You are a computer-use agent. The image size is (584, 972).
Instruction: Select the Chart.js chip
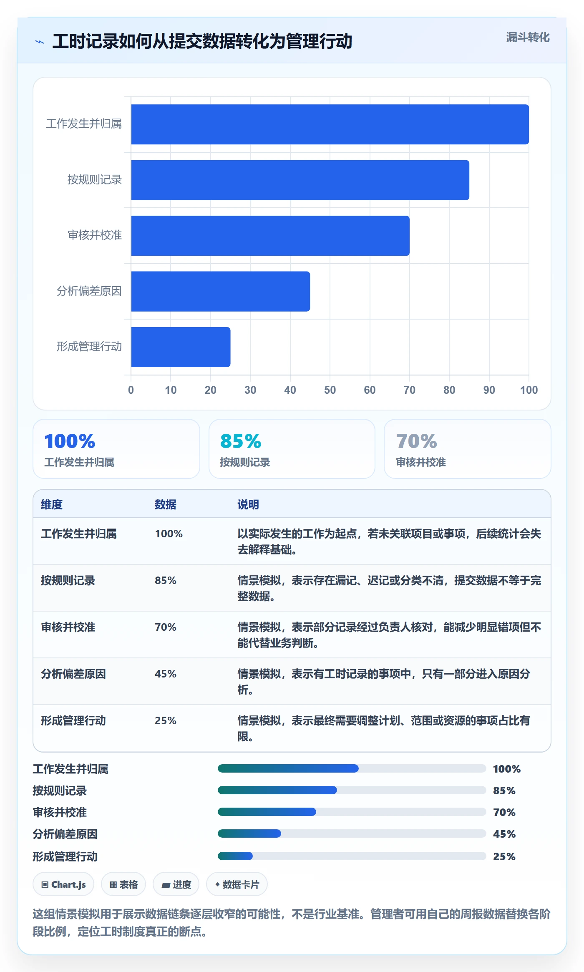(63, 884)
